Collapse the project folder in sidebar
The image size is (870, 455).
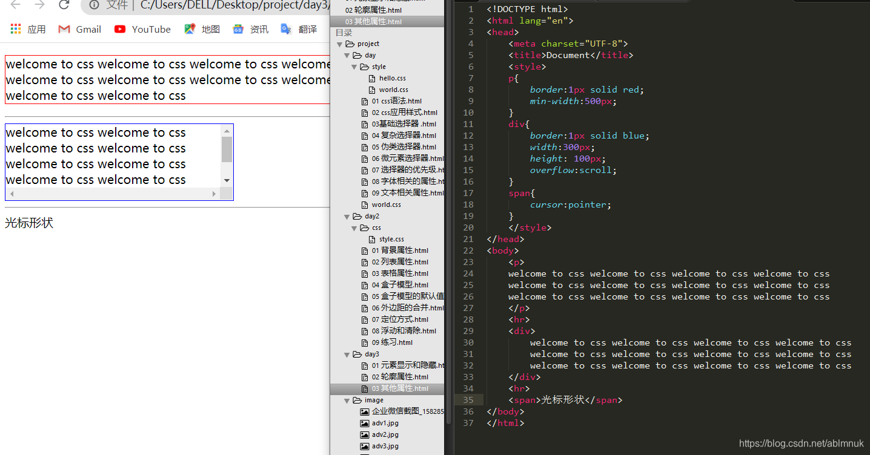[x=340, y=44]
